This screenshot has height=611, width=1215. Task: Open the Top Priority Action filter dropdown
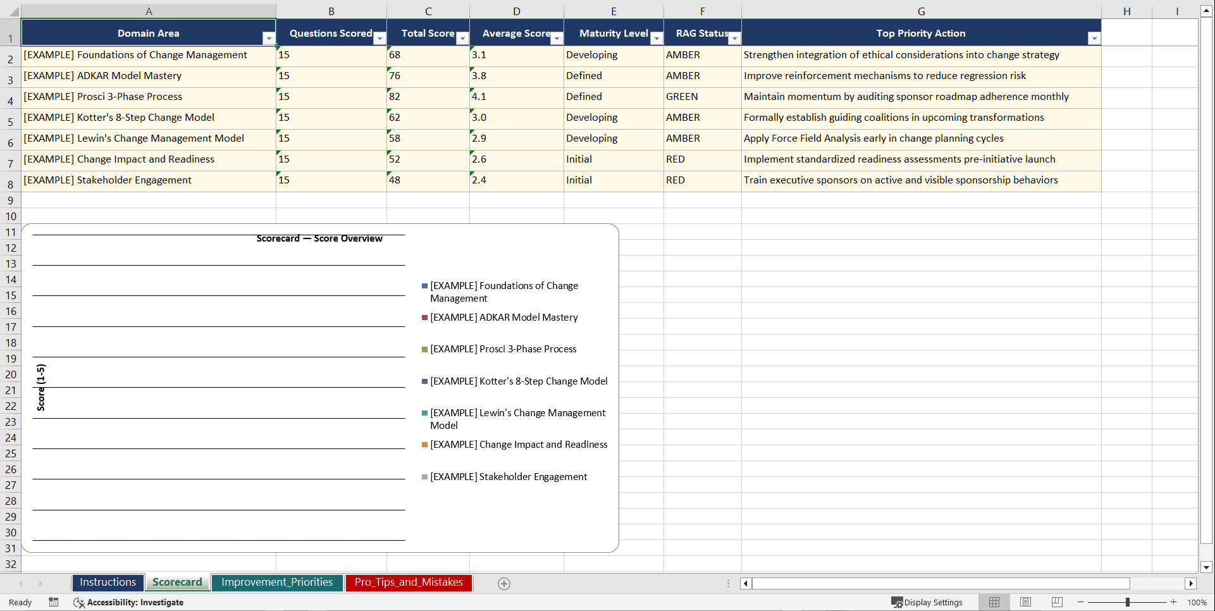point(1095,38)
